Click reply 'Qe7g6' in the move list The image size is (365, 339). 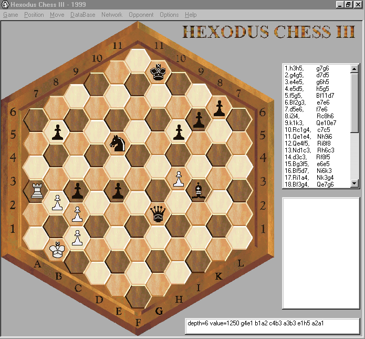click(325, 184)
